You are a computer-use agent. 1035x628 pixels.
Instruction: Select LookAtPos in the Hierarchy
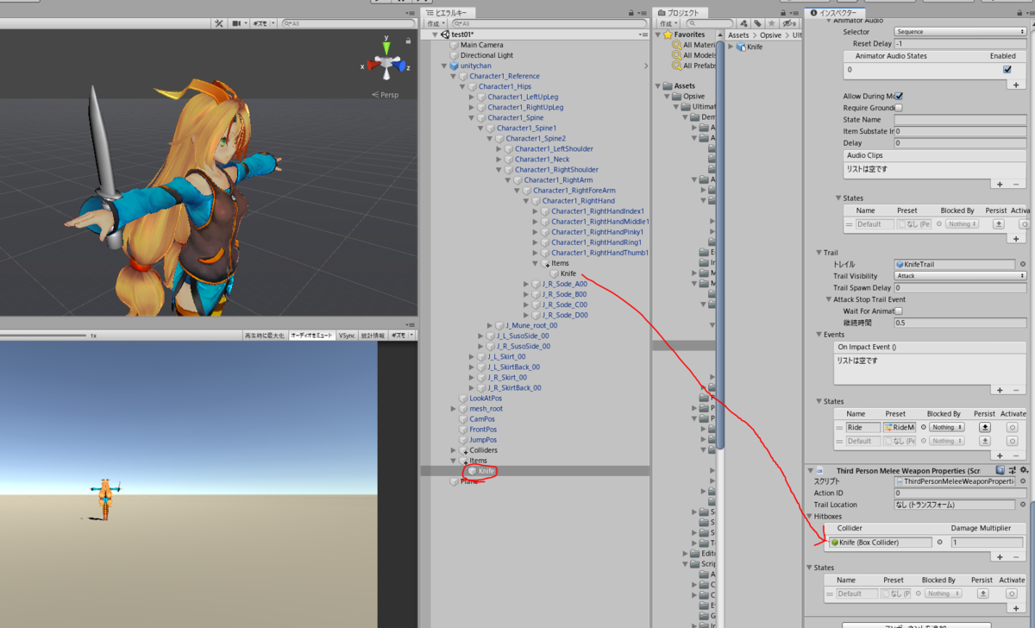click(486, 399)
